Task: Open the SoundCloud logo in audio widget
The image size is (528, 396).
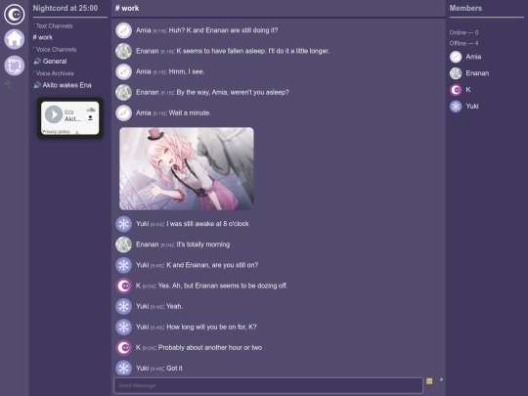Action: [91, 110]
